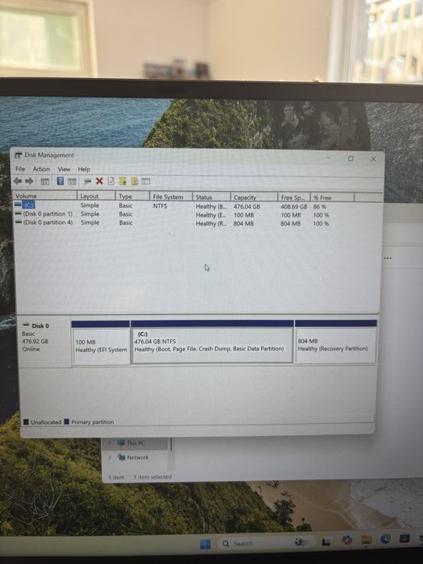
Task: Click the Forward arrow in Disk Management toolbar
Action: point(29,181)
